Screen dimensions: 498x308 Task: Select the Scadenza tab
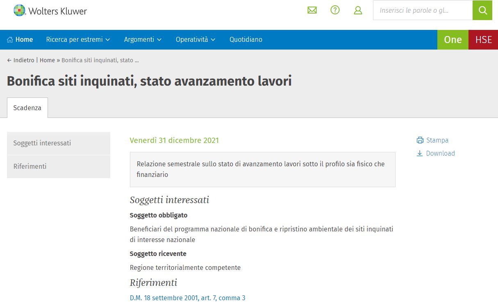point(27,108)
